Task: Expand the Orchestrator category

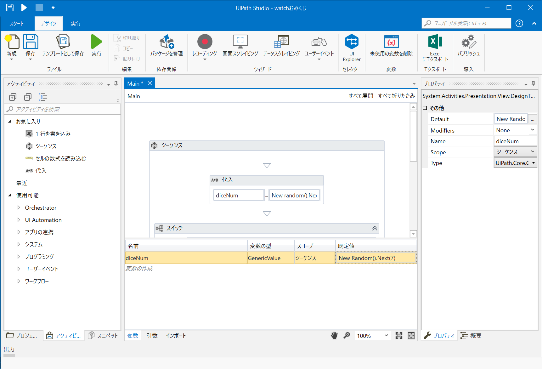Action: (19, 207)
